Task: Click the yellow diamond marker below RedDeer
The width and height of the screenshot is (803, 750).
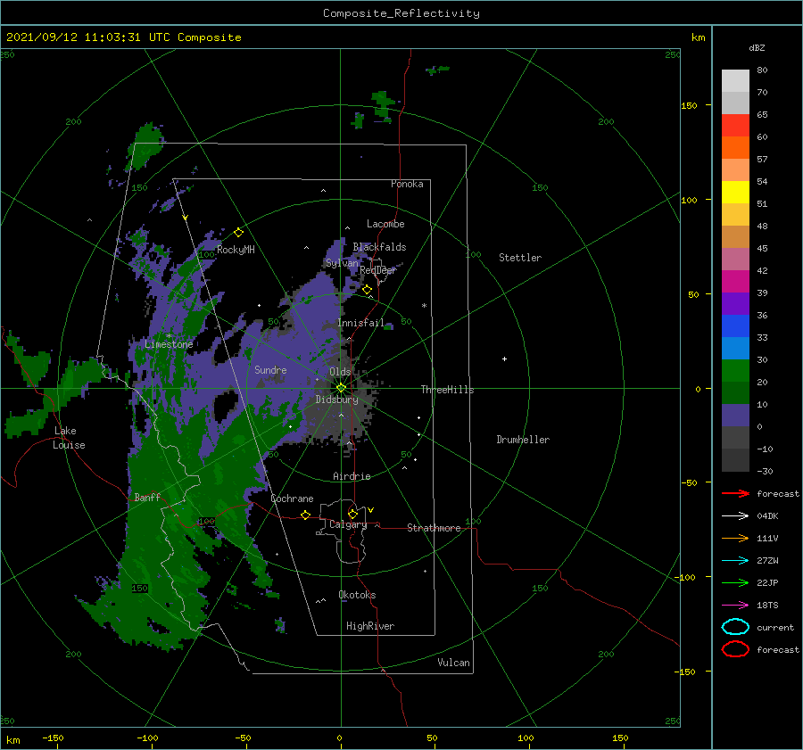Action: coord(367,290)
